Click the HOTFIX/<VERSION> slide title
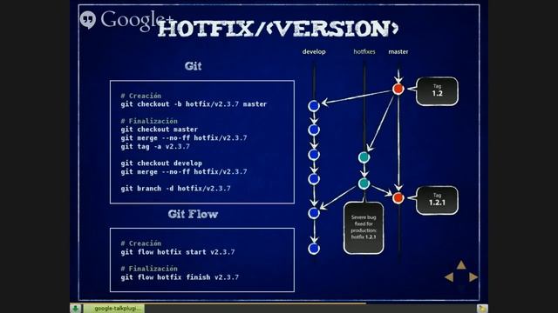This screenshot has width=558, height=313. [x=278, y=29]
